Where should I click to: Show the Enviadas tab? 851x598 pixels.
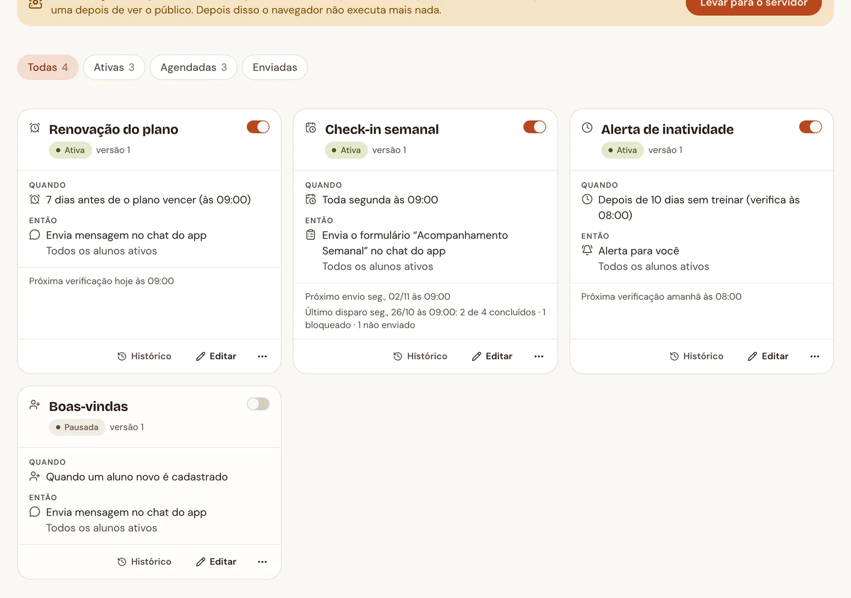pyautogui.click(x=274, y=68)
